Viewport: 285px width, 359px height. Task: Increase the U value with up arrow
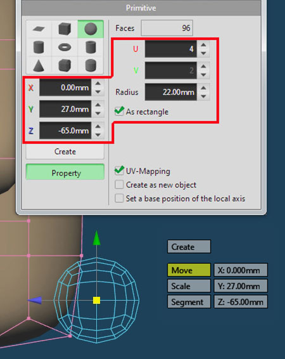(x=203, y=45)
